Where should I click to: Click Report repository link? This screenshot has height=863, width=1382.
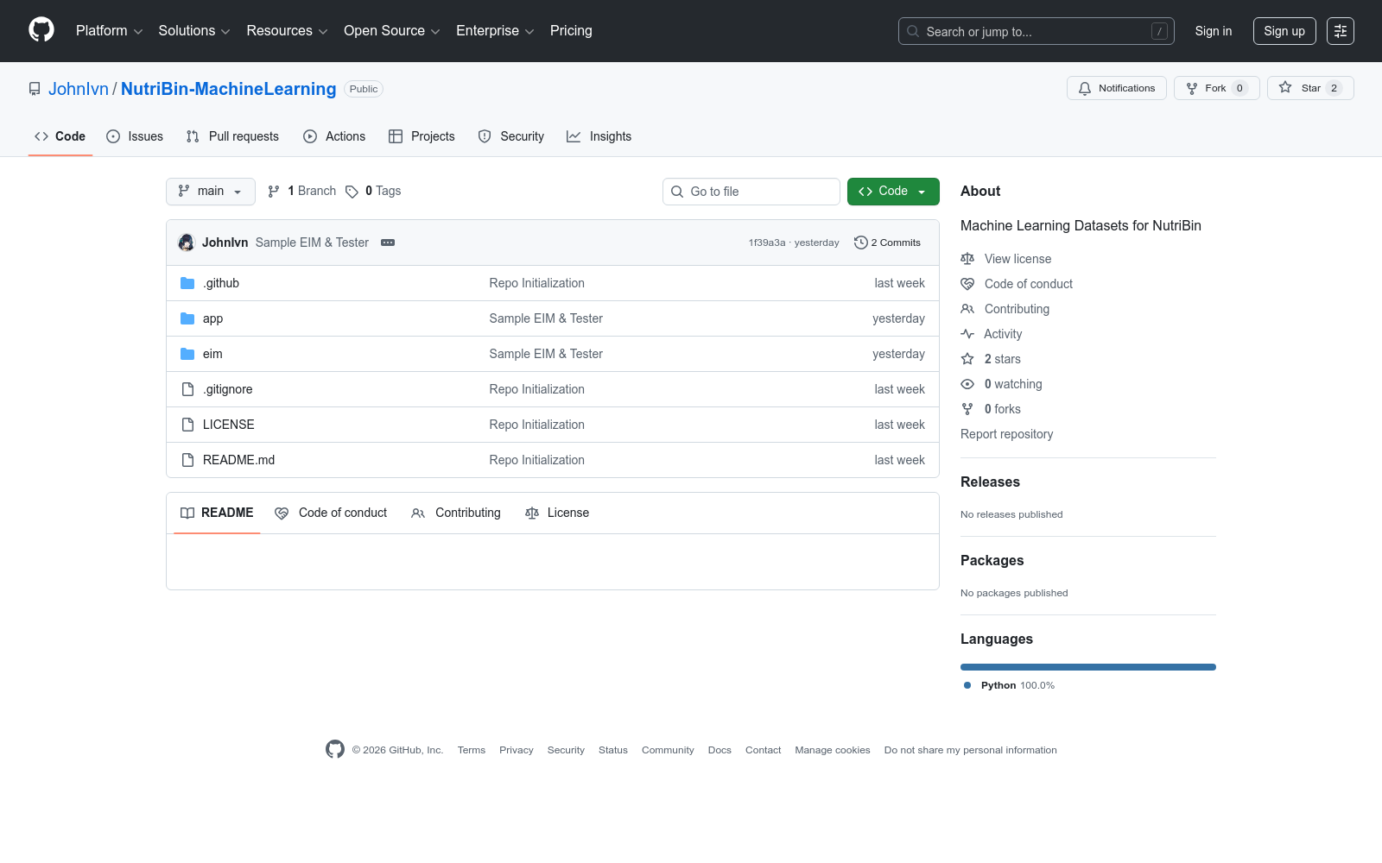point(1006,434)
